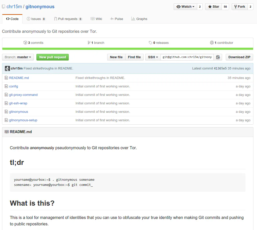Click the branch icon beside 1 branch

(89, 43)
